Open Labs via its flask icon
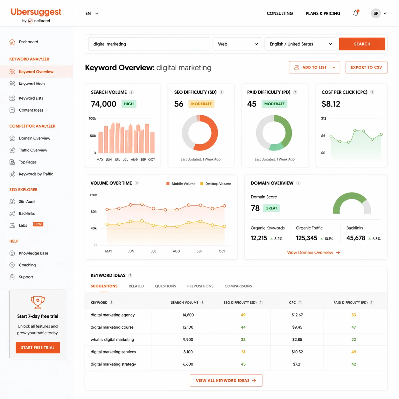 coord(12,225)
